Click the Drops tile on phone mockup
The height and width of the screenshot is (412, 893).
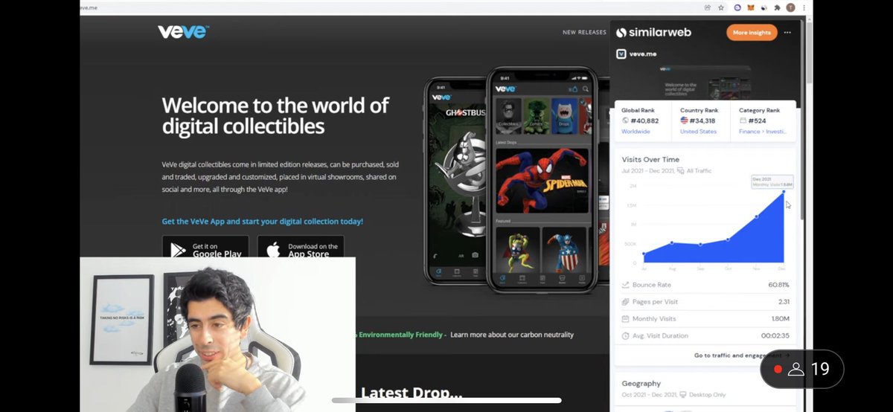click(565, 115)
